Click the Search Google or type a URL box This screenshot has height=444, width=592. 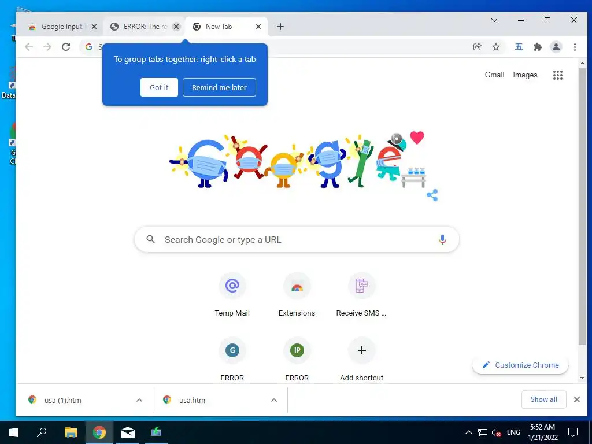click(297, 239)
